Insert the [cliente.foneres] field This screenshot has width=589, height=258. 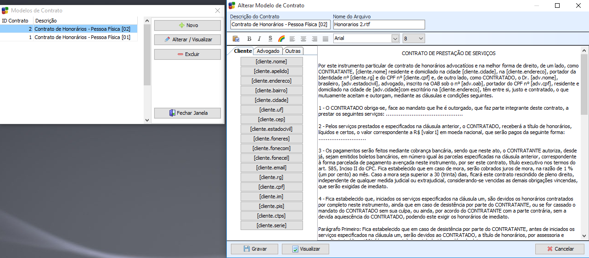point(271,139)
